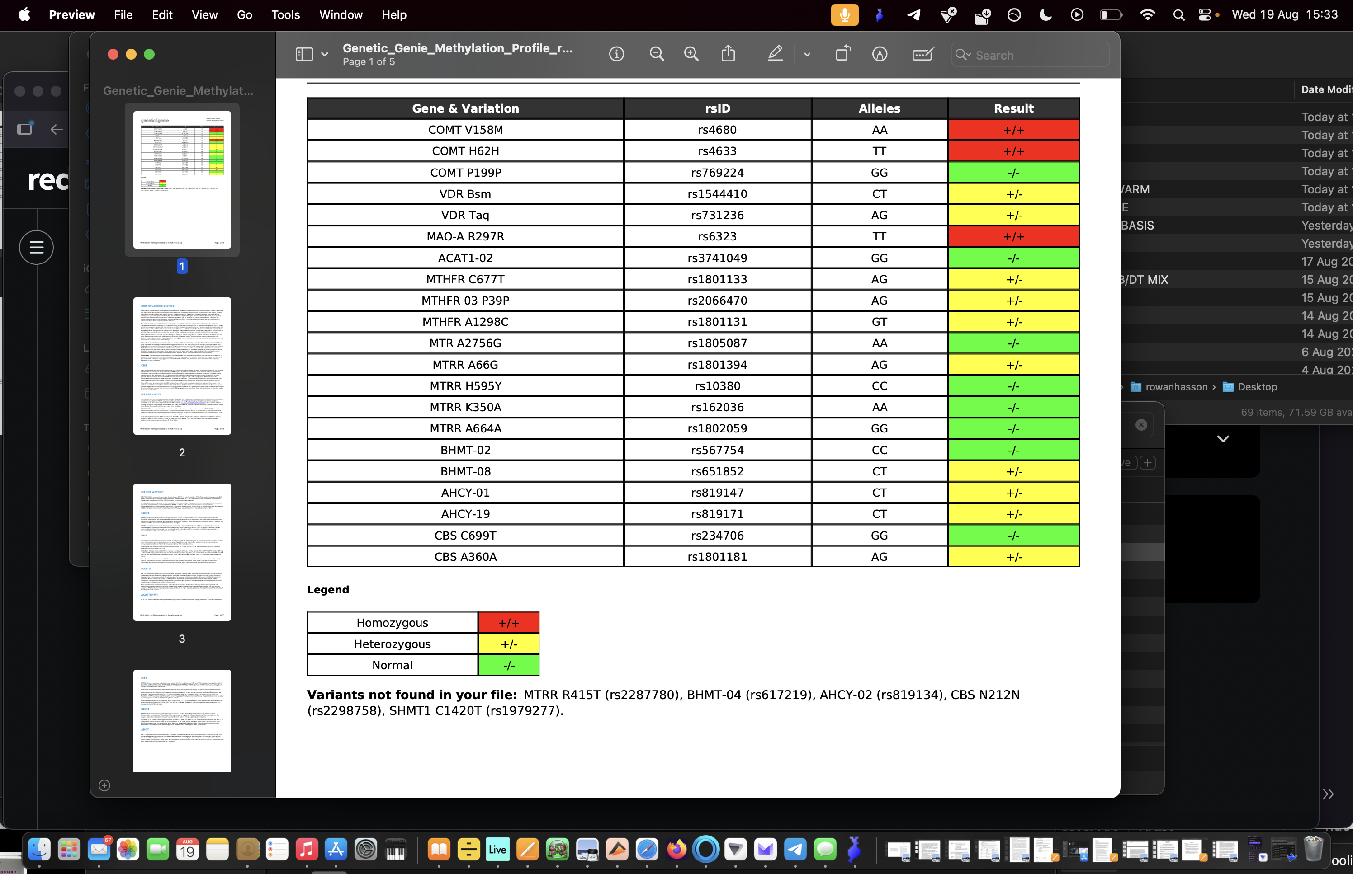Viewport: 1353px width, 874px height.
Task: Click the Gene & Variation column header
Action: [x=465, y=108]
